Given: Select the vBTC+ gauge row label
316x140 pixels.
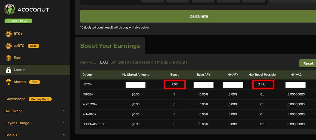Looking at the screenshot, I should (x=88, y=85).
